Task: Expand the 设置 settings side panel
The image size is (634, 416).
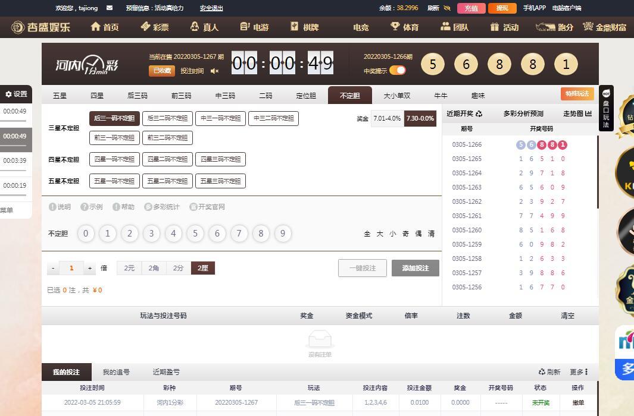Action: click(x=16, y=94)
